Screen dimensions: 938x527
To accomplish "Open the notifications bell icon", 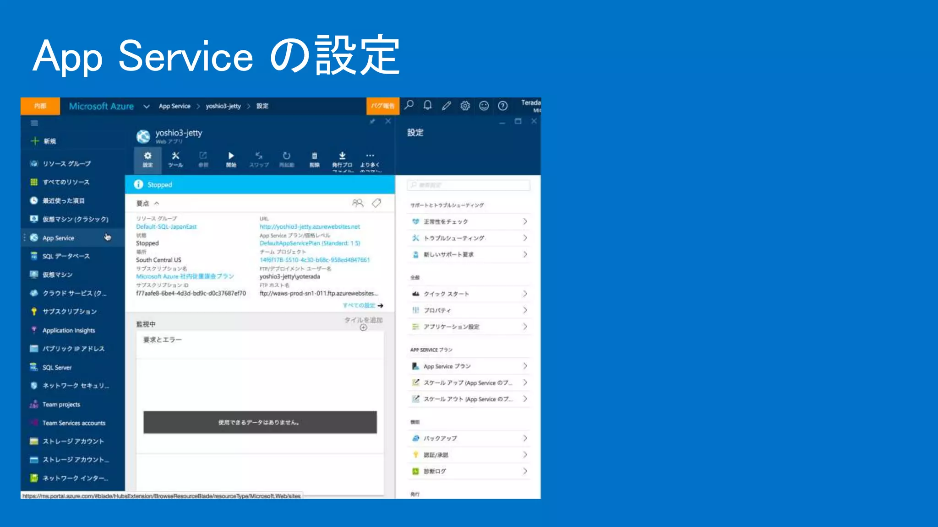I will point(427,105).
